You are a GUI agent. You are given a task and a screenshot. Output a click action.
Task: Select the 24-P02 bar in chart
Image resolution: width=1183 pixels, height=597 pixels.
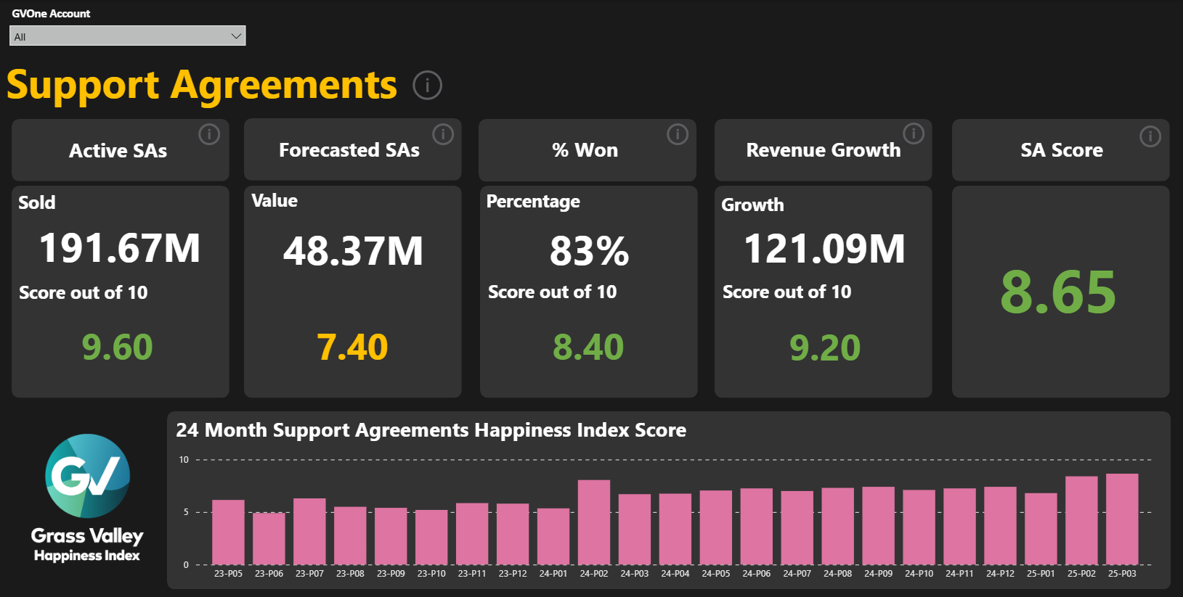[594, 522]
